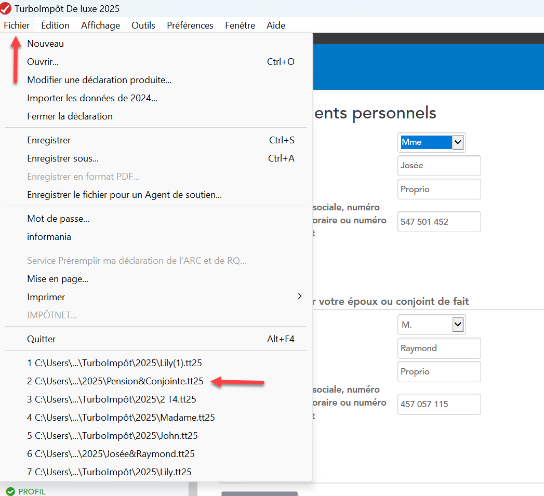Click the informania menu entry
This screenshot has width=544, height=496.
(x=156, y=237)
